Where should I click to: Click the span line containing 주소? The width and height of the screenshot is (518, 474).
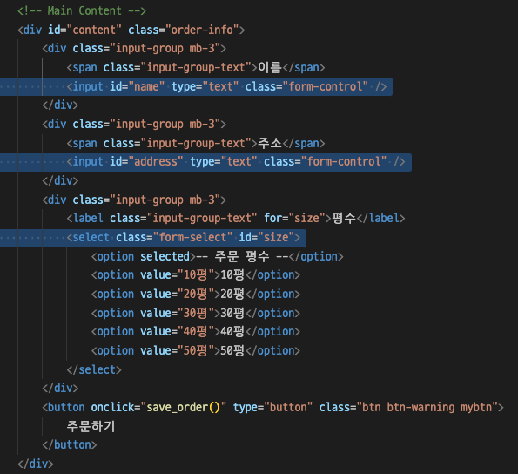[196, 143]
